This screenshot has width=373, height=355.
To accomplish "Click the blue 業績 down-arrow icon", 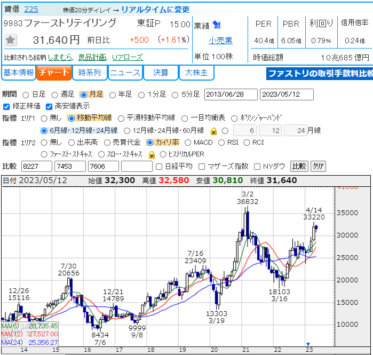I will coord(217,25).
